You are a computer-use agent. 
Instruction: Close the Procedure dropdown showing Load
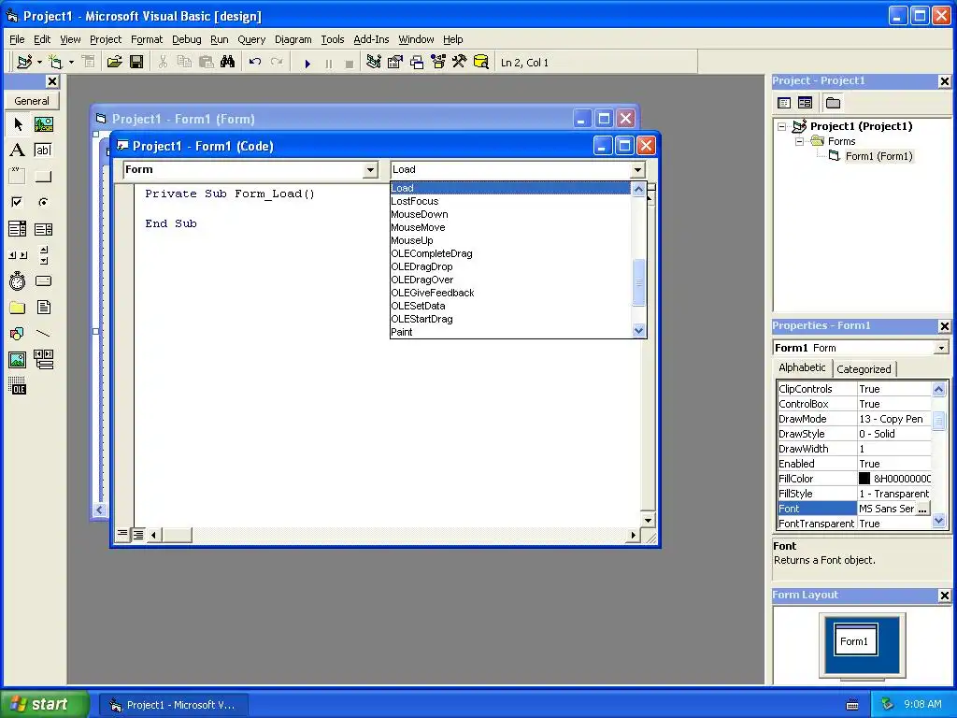(x=637, y=170)
